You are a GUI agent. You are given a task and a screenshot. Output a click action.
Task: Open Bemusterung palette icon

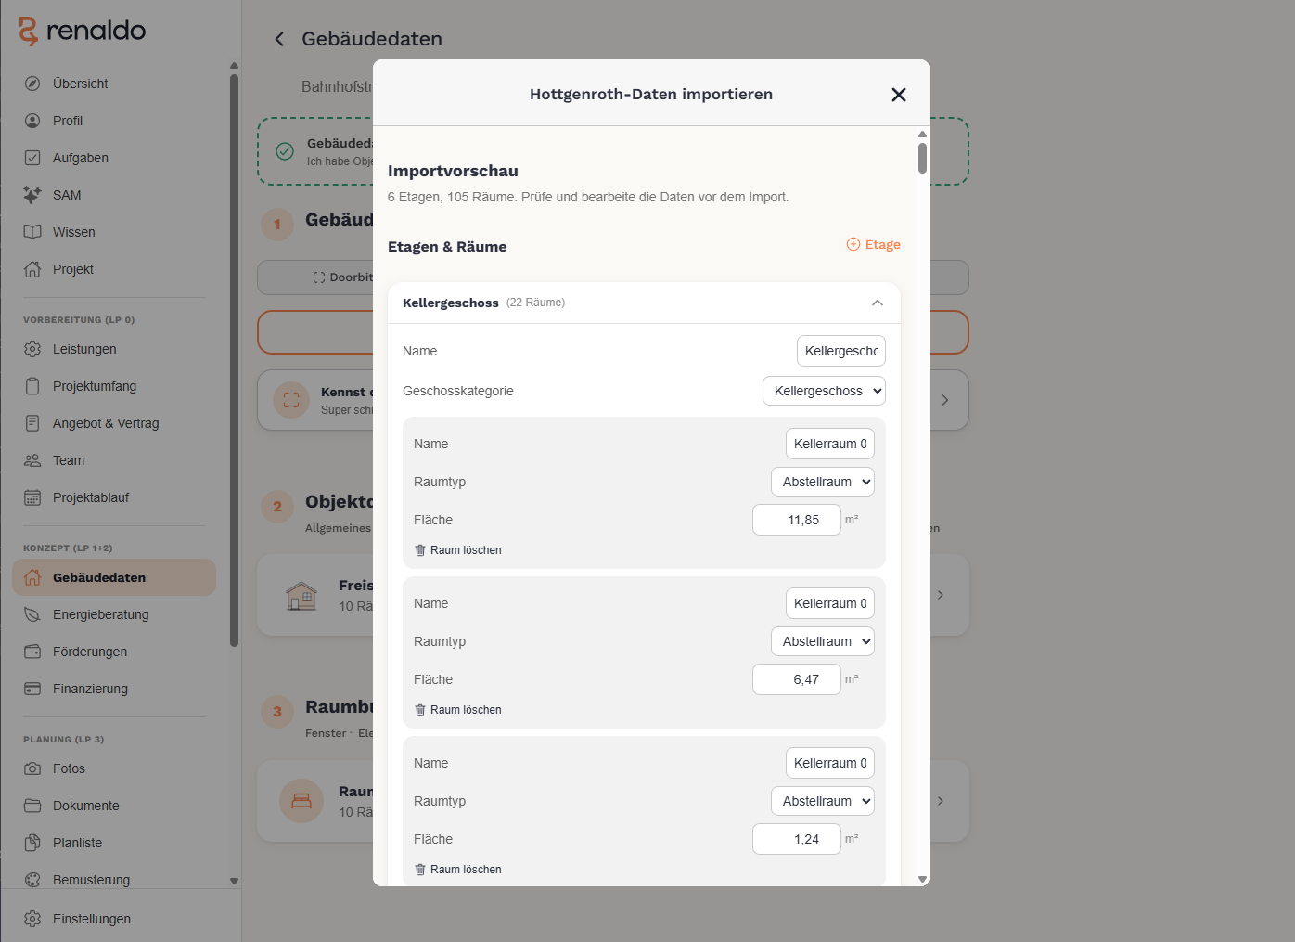point(32,880)
